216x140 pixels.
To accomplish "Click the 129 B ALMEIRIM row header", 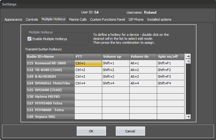I will pos(50,77).
